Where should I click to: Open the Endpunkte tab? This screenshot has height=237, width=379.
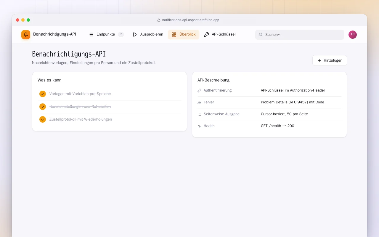pyautogui.click(x=106, y=34)
